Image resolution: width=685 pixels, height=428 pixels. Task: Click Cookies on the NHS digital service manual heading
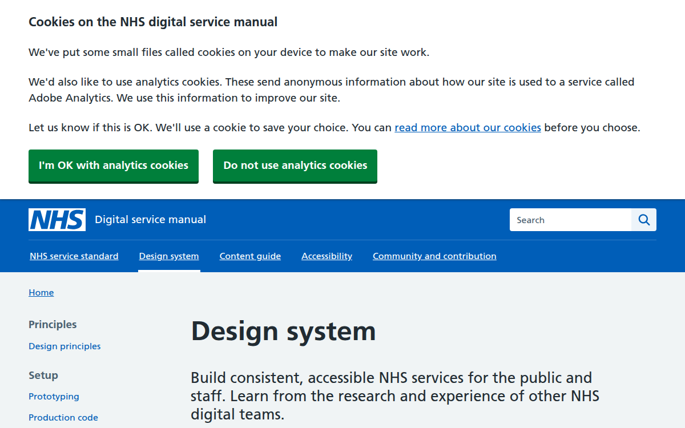pyautogui.click(x=153, y=22)
